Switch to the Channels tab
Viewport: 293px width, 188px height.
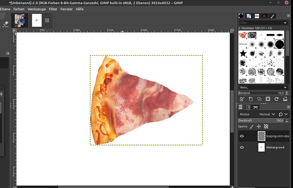coord(248,107)
